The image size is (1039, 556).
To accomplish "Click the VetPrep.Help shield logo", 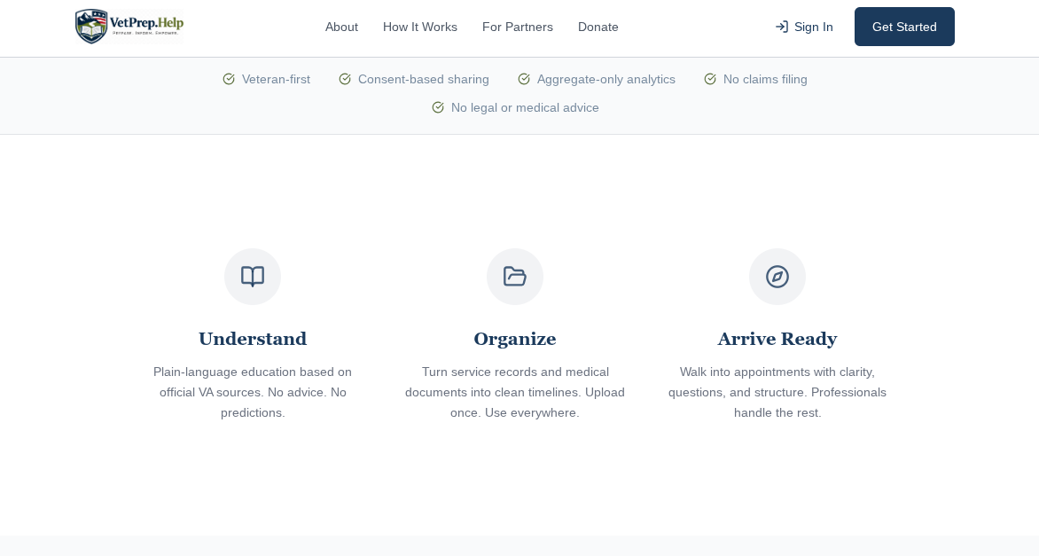I will tap(129, 27).
